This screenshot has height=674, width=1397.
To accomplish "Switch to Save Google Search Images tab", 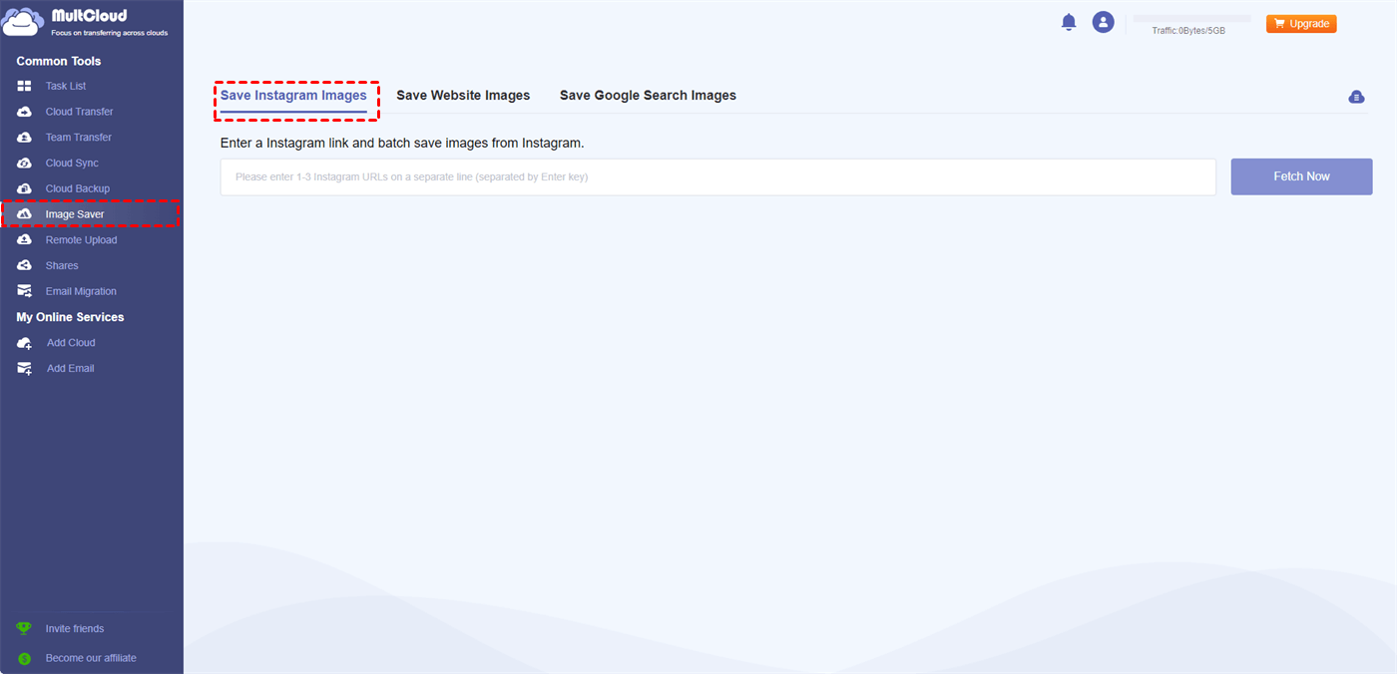I will point(648,96).
